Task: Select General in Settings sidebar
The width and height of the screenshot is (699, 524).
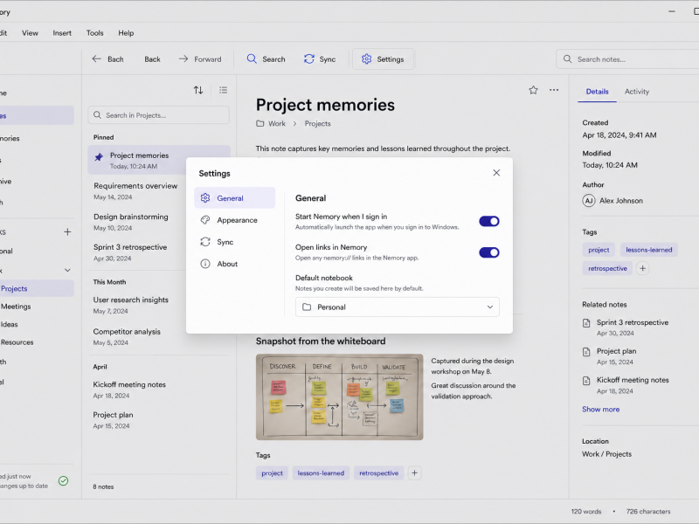Action: click(x=234, y=198)
